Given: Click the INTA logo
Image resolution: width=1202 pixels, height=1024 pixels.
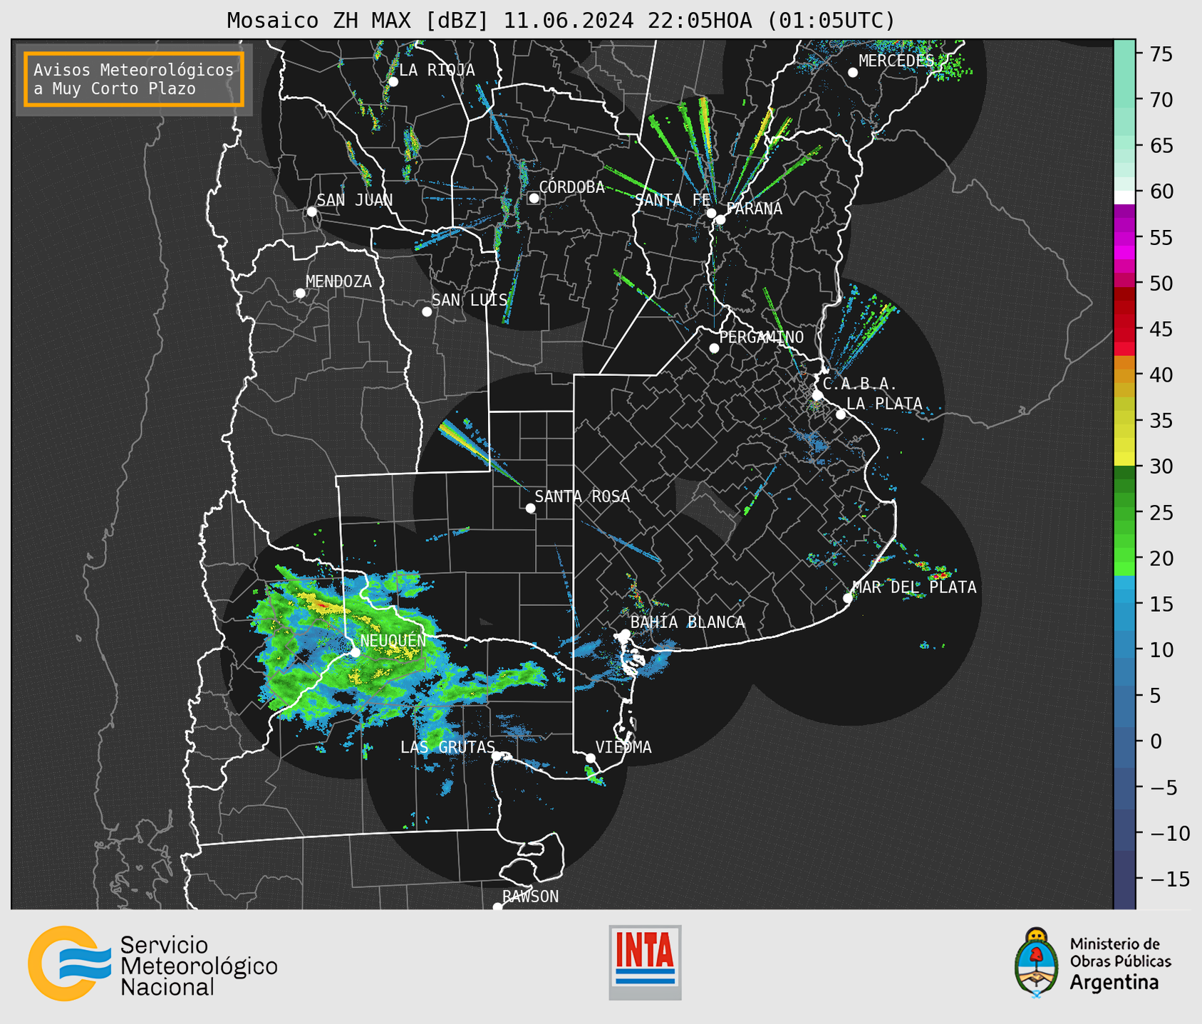Looking at the screenshot, I should (x=645, y=962).
